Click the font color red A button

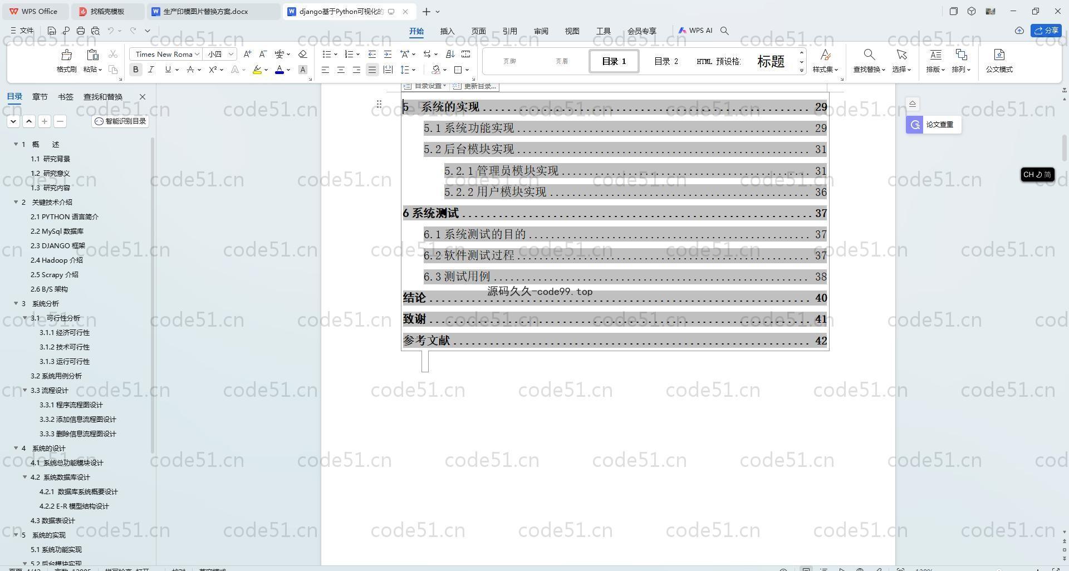coord(279,70)
